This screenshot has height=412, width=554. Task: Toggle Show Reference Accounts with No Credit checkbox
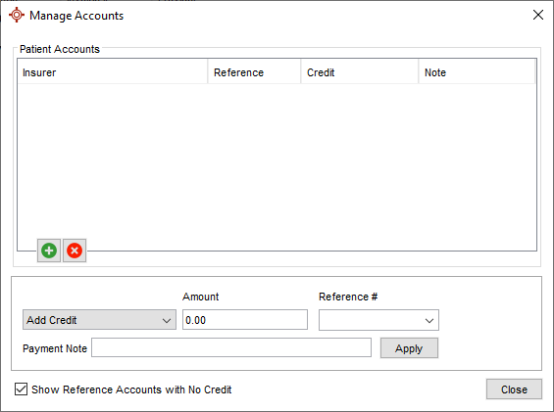click(x=22, y=389)
